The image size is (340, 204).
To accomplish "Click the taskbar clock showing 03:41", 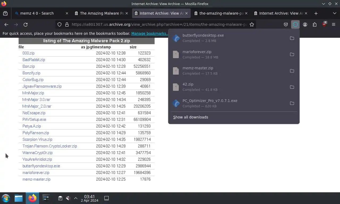I will (x=90, y=198).
